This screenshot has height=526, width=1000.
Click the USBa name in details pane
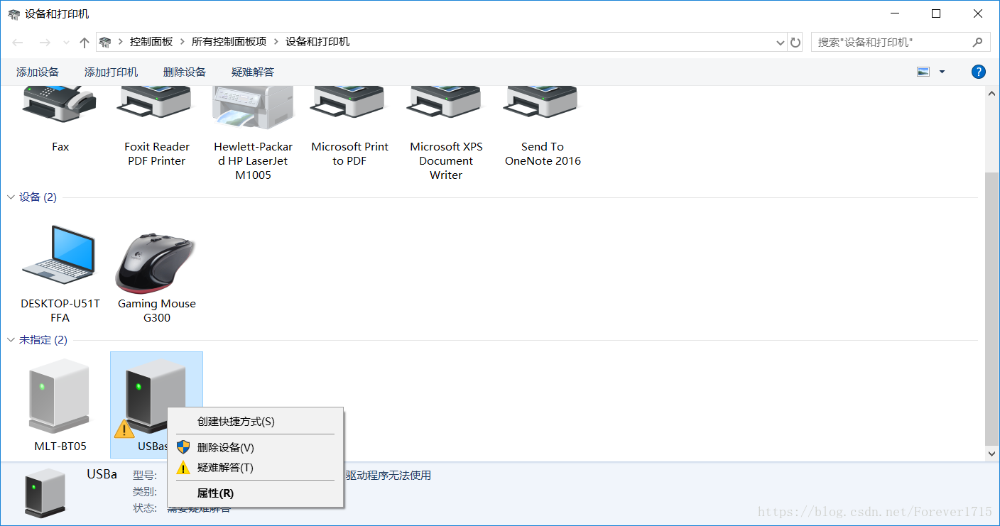pyautogui.click(x=102, y=474)
